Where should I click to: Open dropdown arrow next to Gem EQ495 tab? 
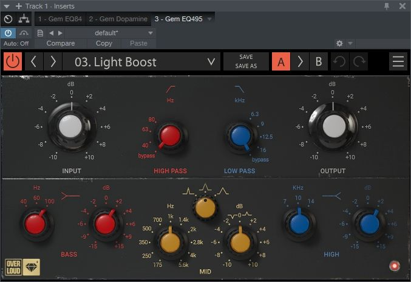pyautogui.click(x=209, y=19)
